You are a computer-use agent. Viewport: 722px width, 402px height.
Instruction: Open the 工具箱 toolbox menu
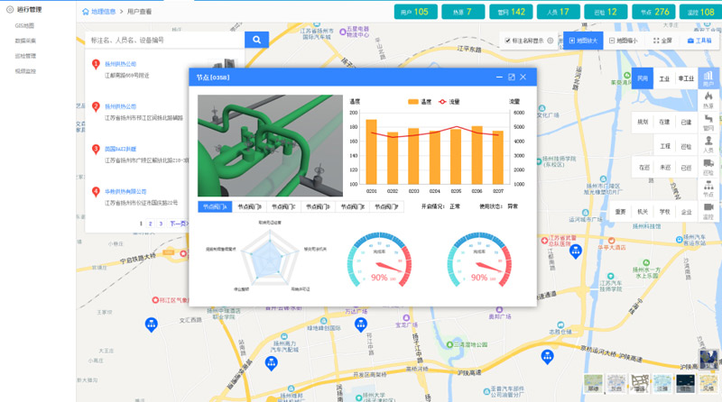click(699, 41)
